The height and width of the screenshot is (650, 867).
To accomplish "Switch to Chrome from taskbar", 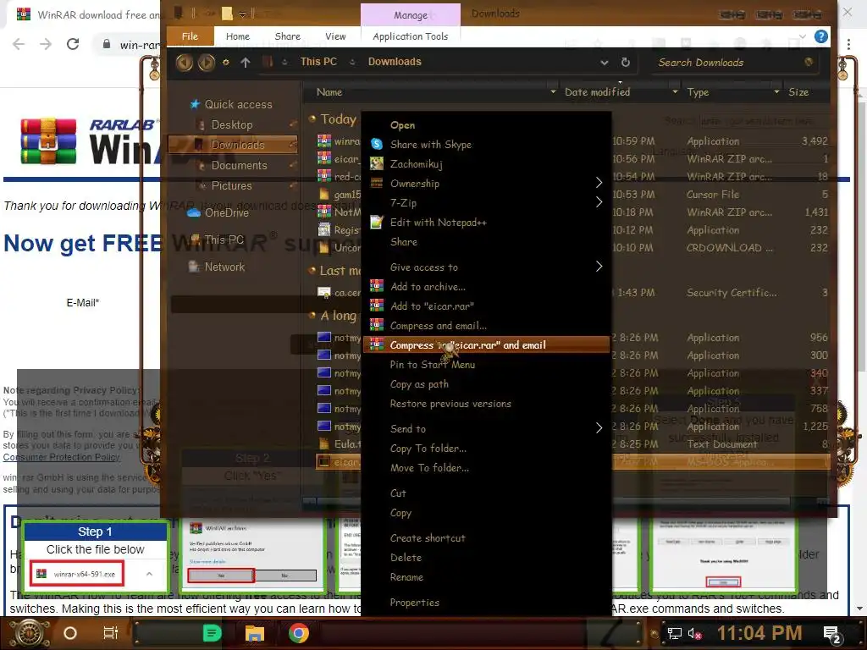I will pos(299,633).
